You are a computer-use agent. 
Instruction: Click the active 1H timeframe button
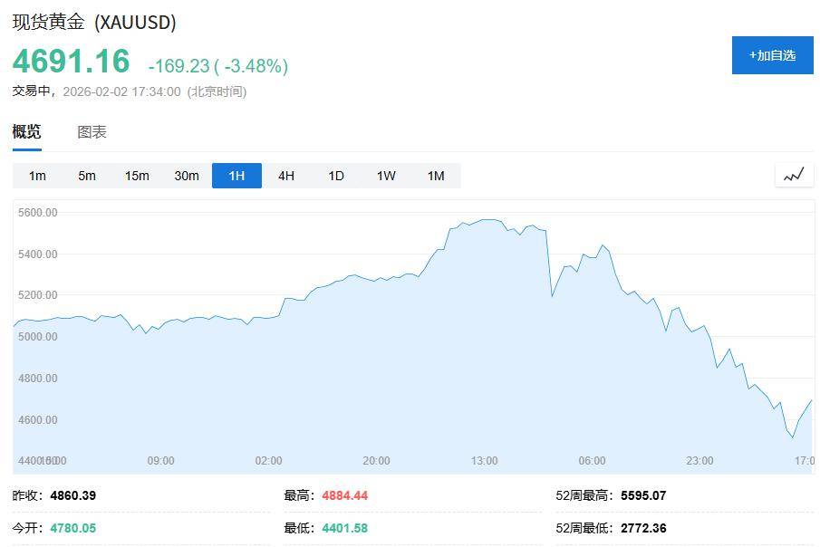pyautogui.click(x=236, y=176)
